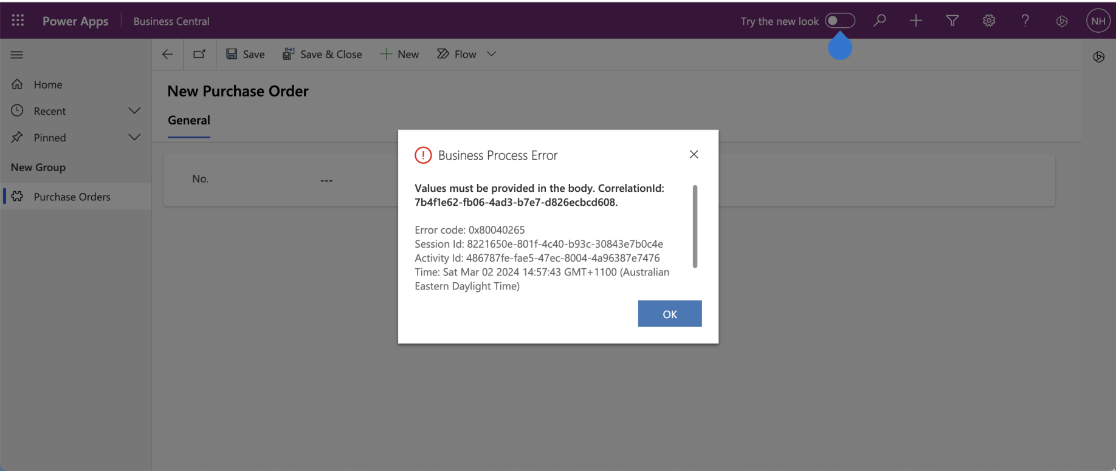Click the Save & Close button
1116x471 pixels.
pyautogui.click(x=322, y=54)
